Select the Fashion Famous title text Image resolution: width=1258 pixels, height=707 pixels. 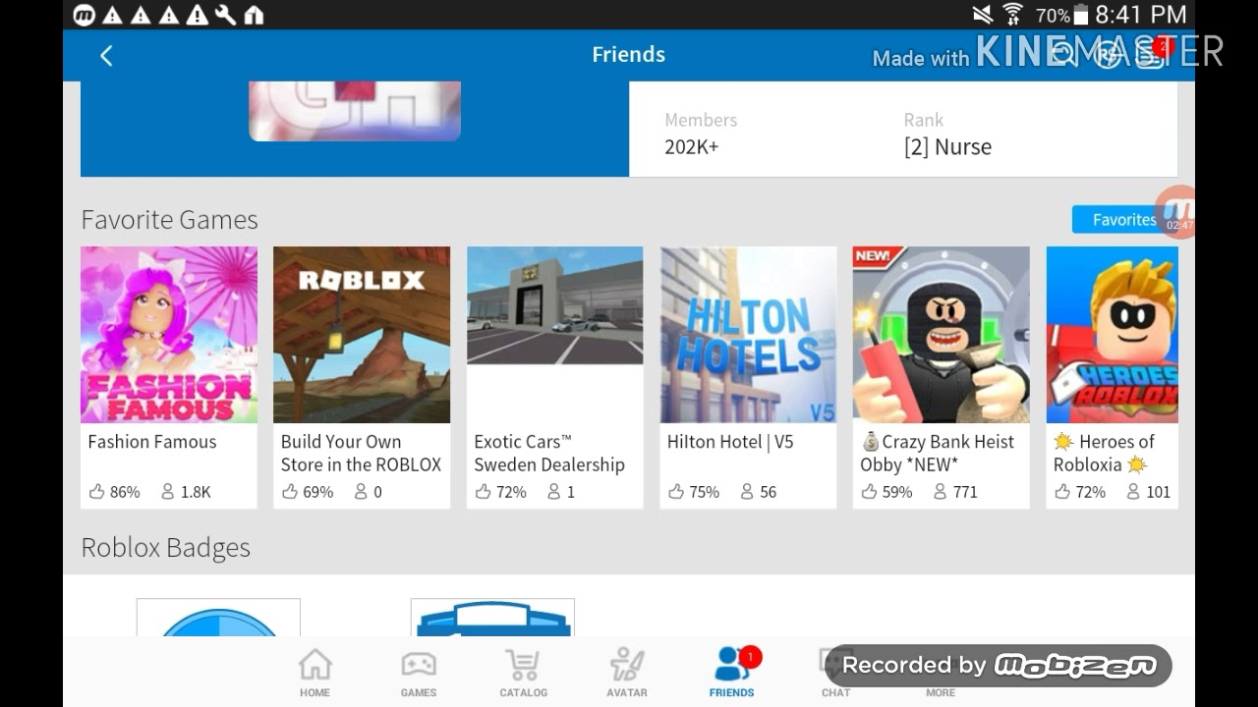152,442
